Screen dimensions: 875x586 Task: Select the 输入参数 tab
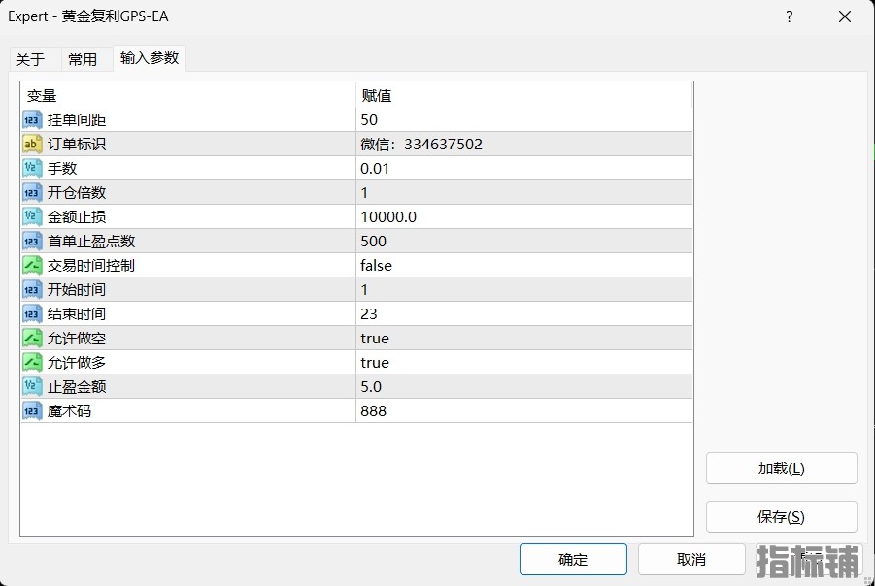(x=150, y=58)
